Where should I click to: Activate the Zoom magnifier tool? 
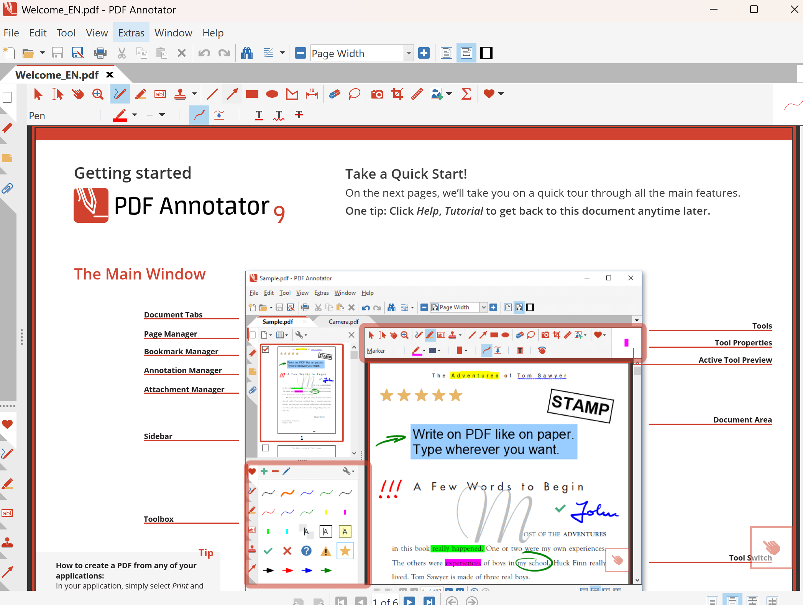[x=98, y=94]
